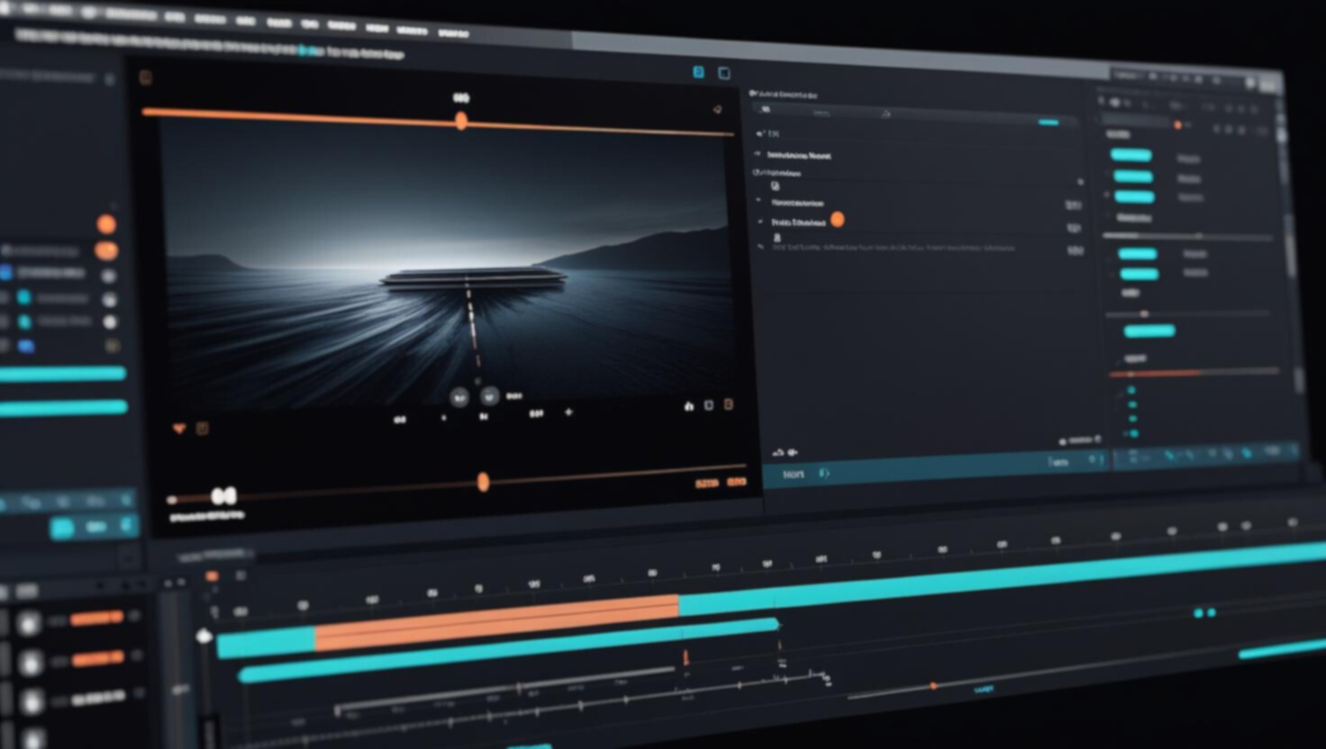
Task: Select the first tab in the middle properties panel
Action: pos(766,110)
